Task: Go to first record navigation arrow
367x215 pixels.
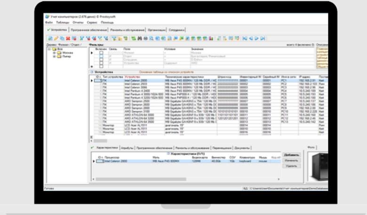Action: 245,38
